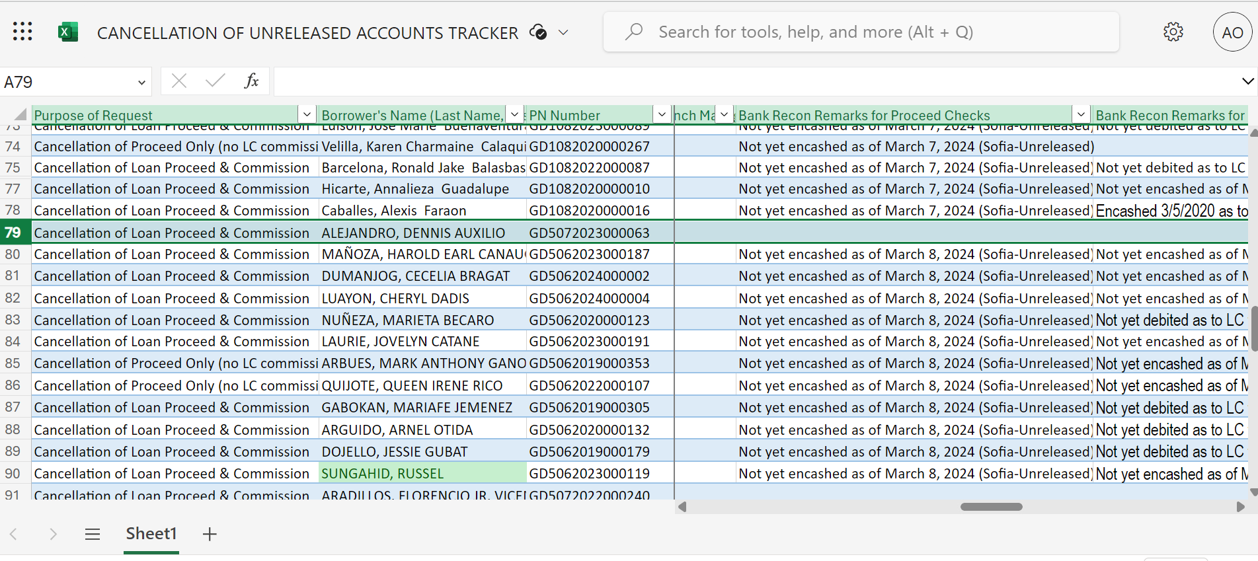The image size is (1258, 561).
Task: Select PN cell GD5062023000187
Action: (x=600, y=254)
